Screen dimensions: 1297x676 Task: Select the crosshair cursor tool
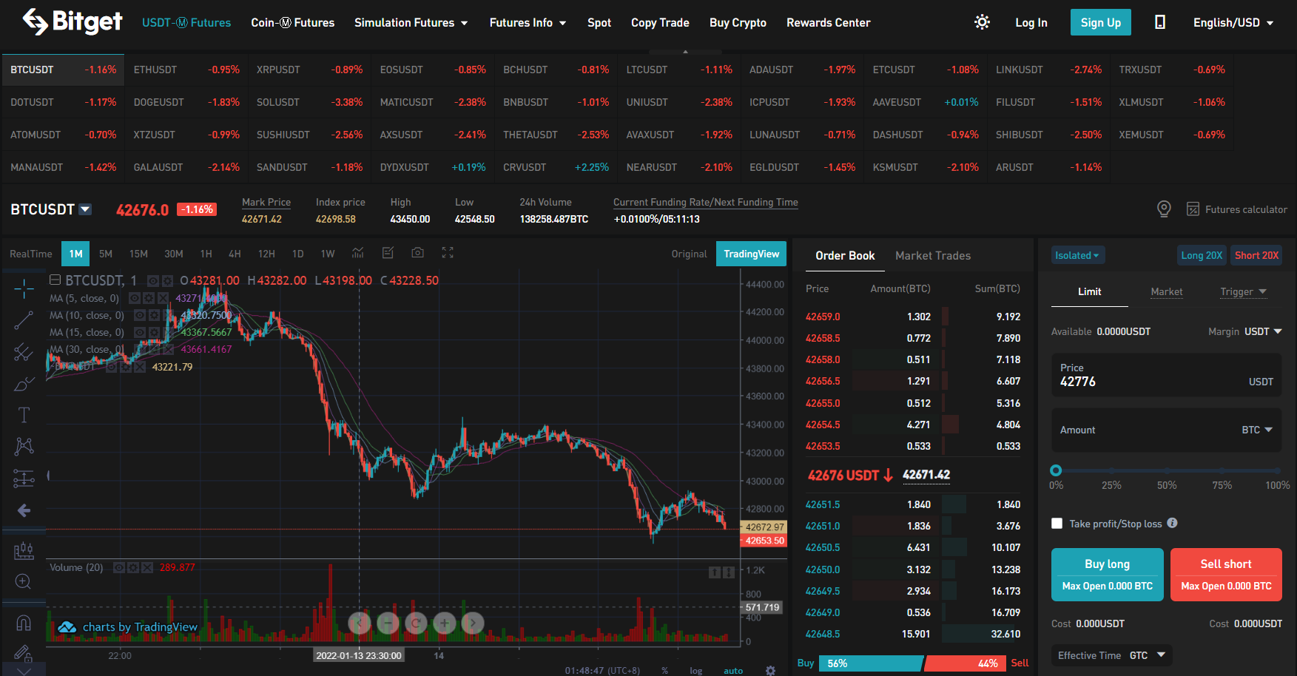tap(24, 289)
